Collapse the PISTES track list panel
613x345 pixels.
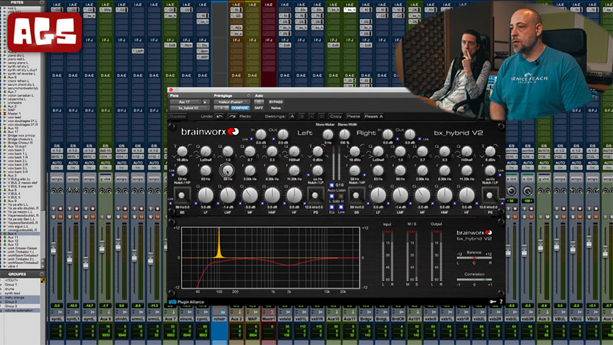[42, 2]
